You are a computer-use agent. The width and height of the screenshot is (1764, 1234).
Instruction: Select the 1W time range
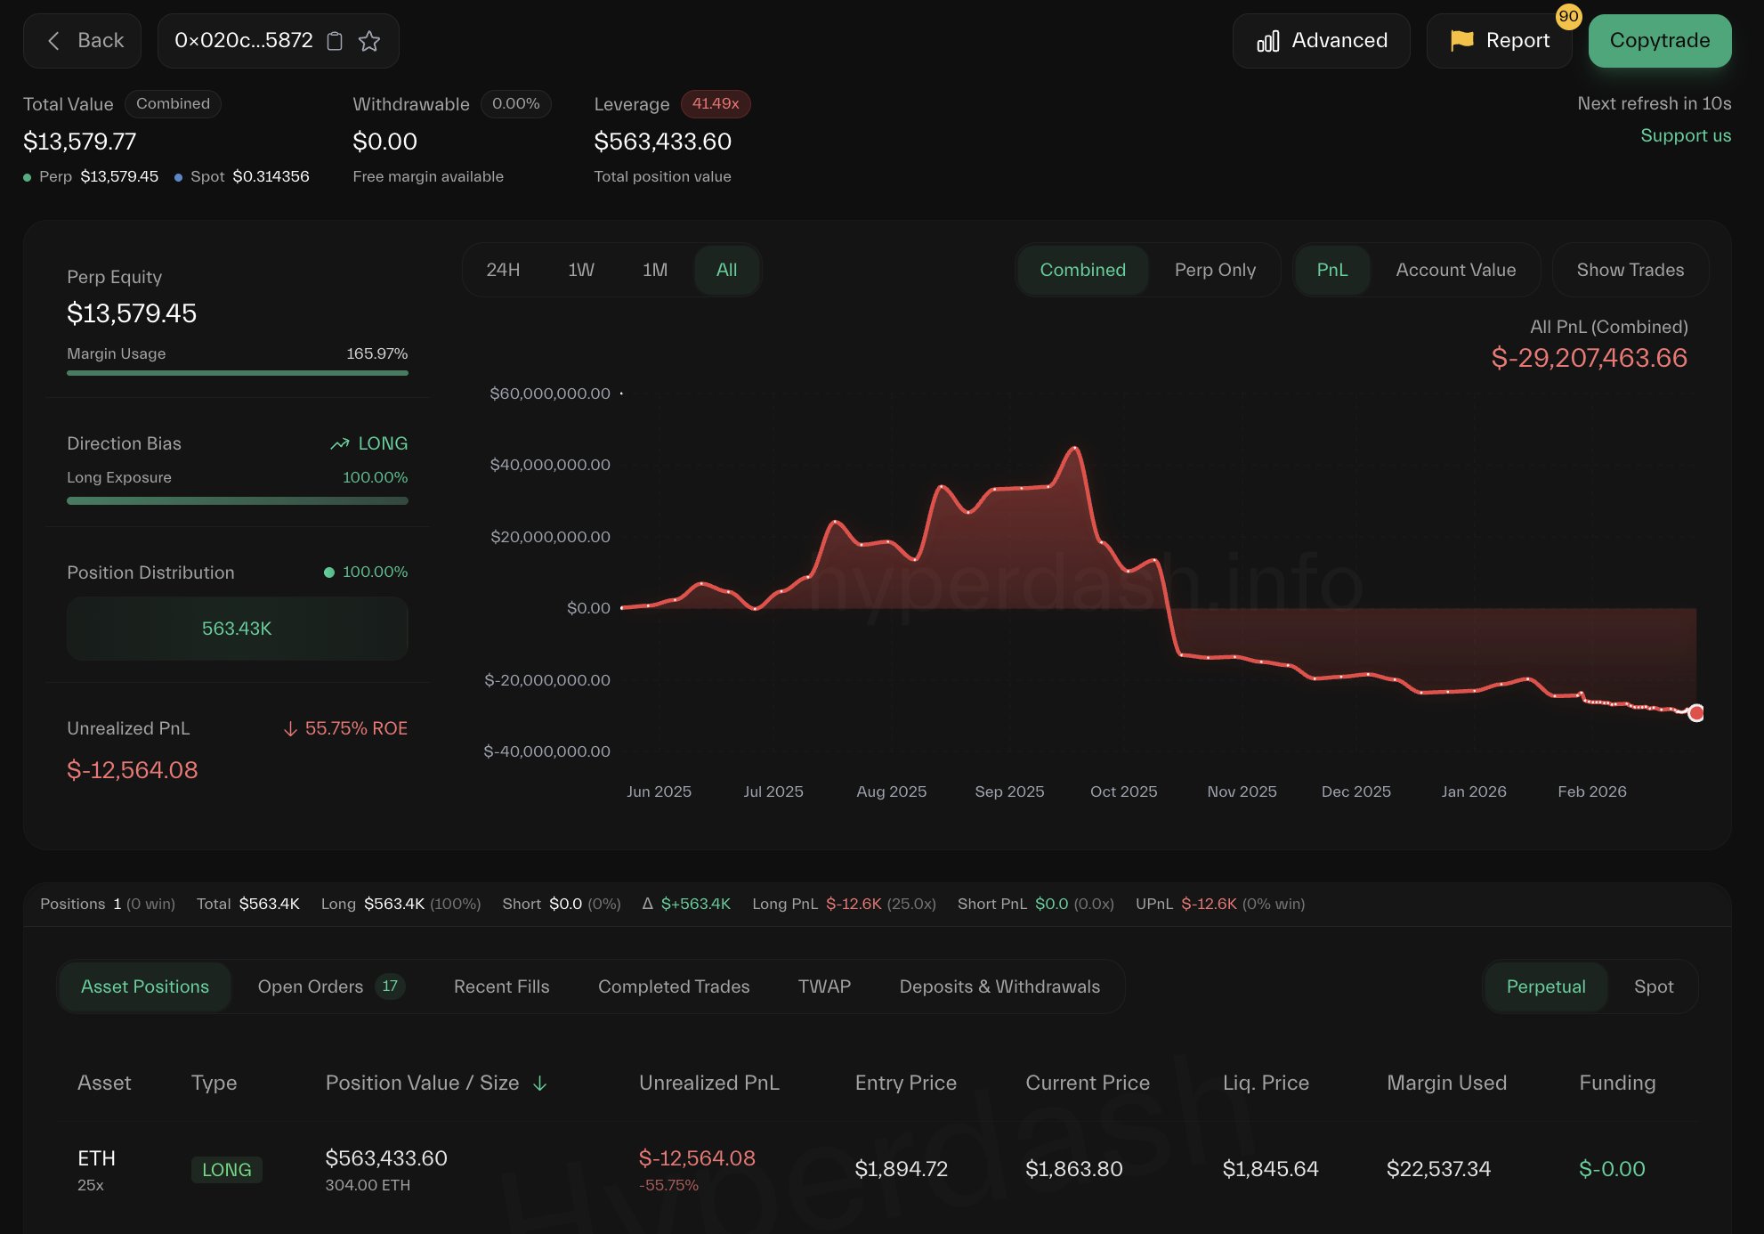pyautogui.click(x=580, y=270)
